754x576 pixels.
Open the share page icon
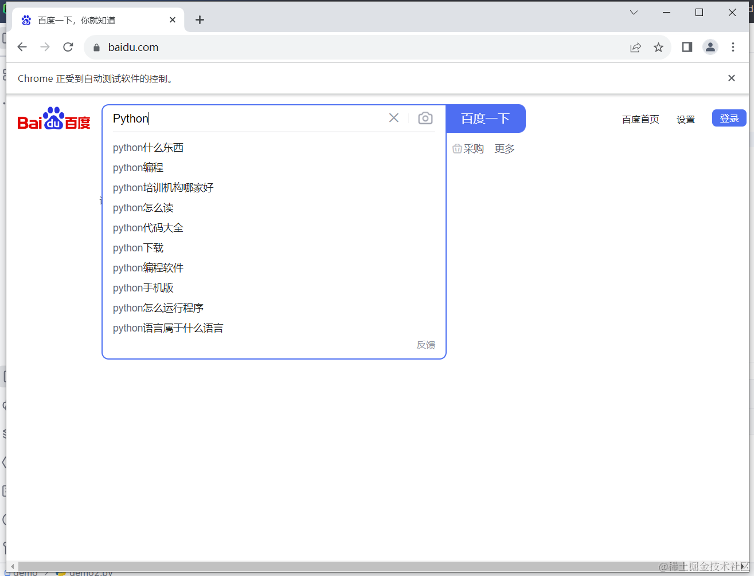[x=635, y=48]
